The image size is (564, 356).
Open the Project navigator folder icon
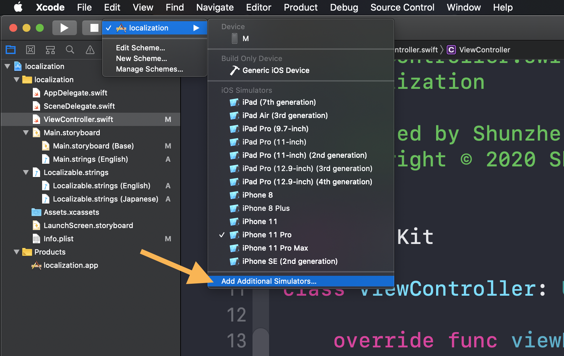coord(11,50)
